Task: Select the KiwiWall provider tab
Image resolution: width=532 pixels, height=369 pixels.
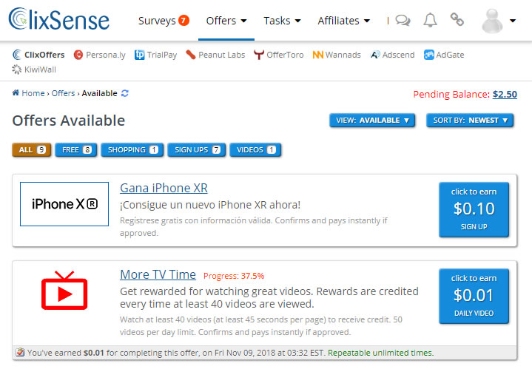Action: point(34,70)
